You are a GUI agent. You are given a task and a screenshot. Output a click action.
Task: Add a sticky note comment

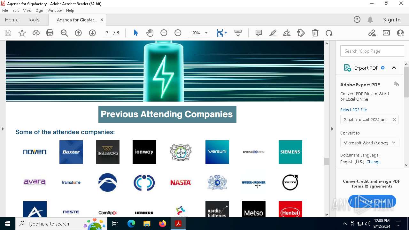coord(259,33)
